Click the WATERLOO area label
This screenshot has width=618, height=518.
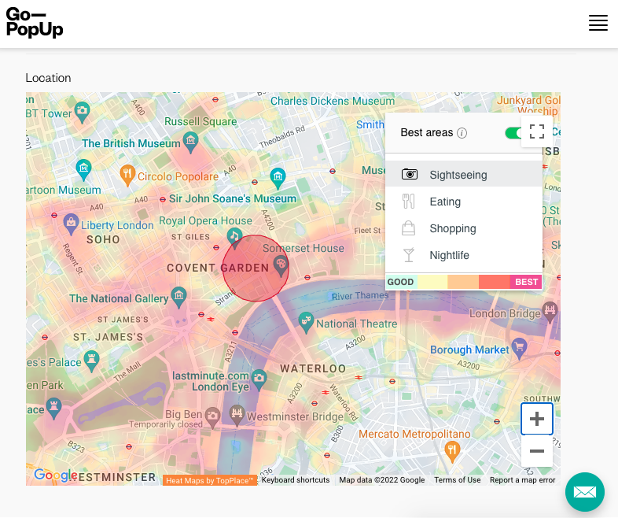pyautogui.click(x=313, y=368)
